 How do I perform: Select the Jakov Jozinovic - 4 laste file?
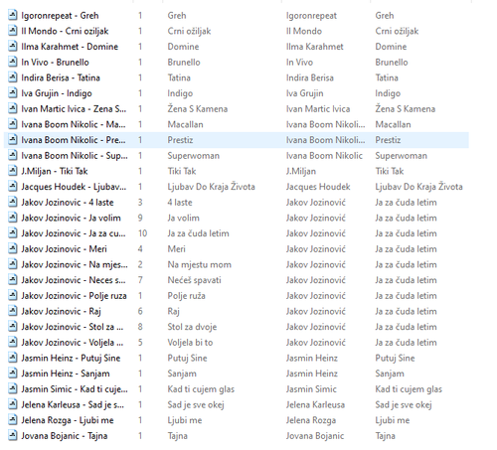point(68,202)
